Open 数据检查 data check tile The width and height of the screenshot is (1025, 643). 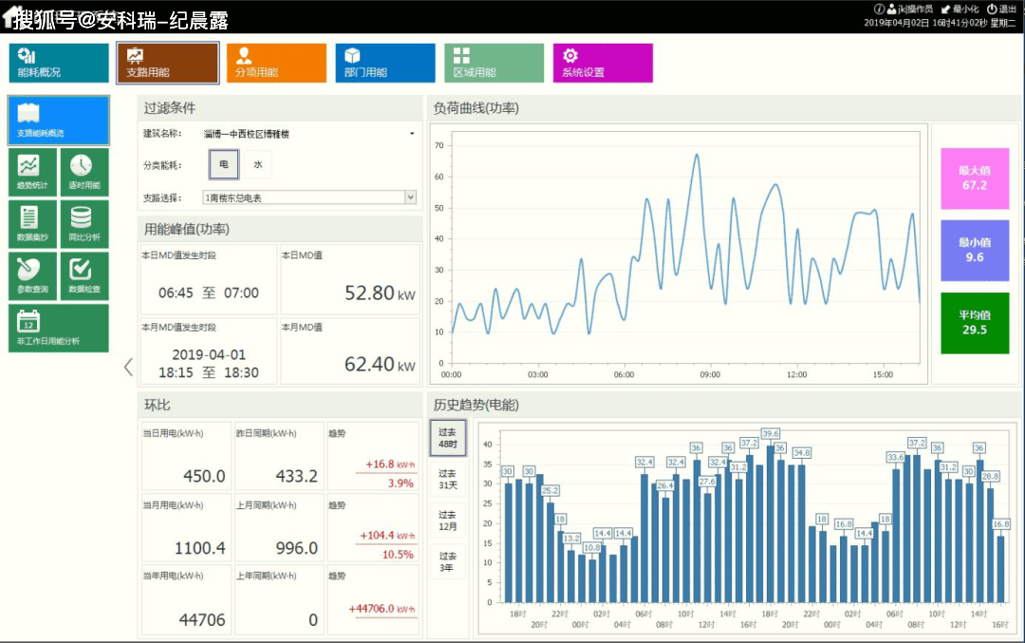(84, 275)
